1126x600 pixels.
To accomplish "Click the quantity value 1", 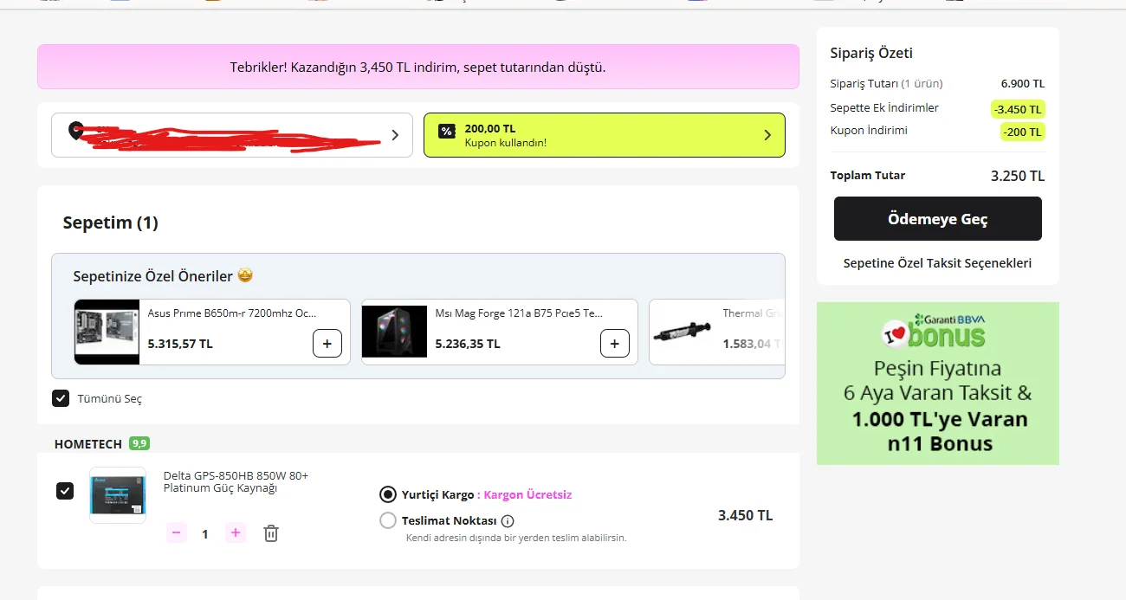I will click(x=205, y=534).
